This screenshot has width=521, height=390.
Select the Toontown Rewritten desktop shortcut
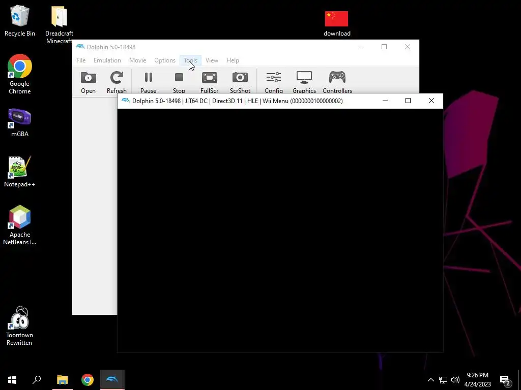tap(20, 327)
